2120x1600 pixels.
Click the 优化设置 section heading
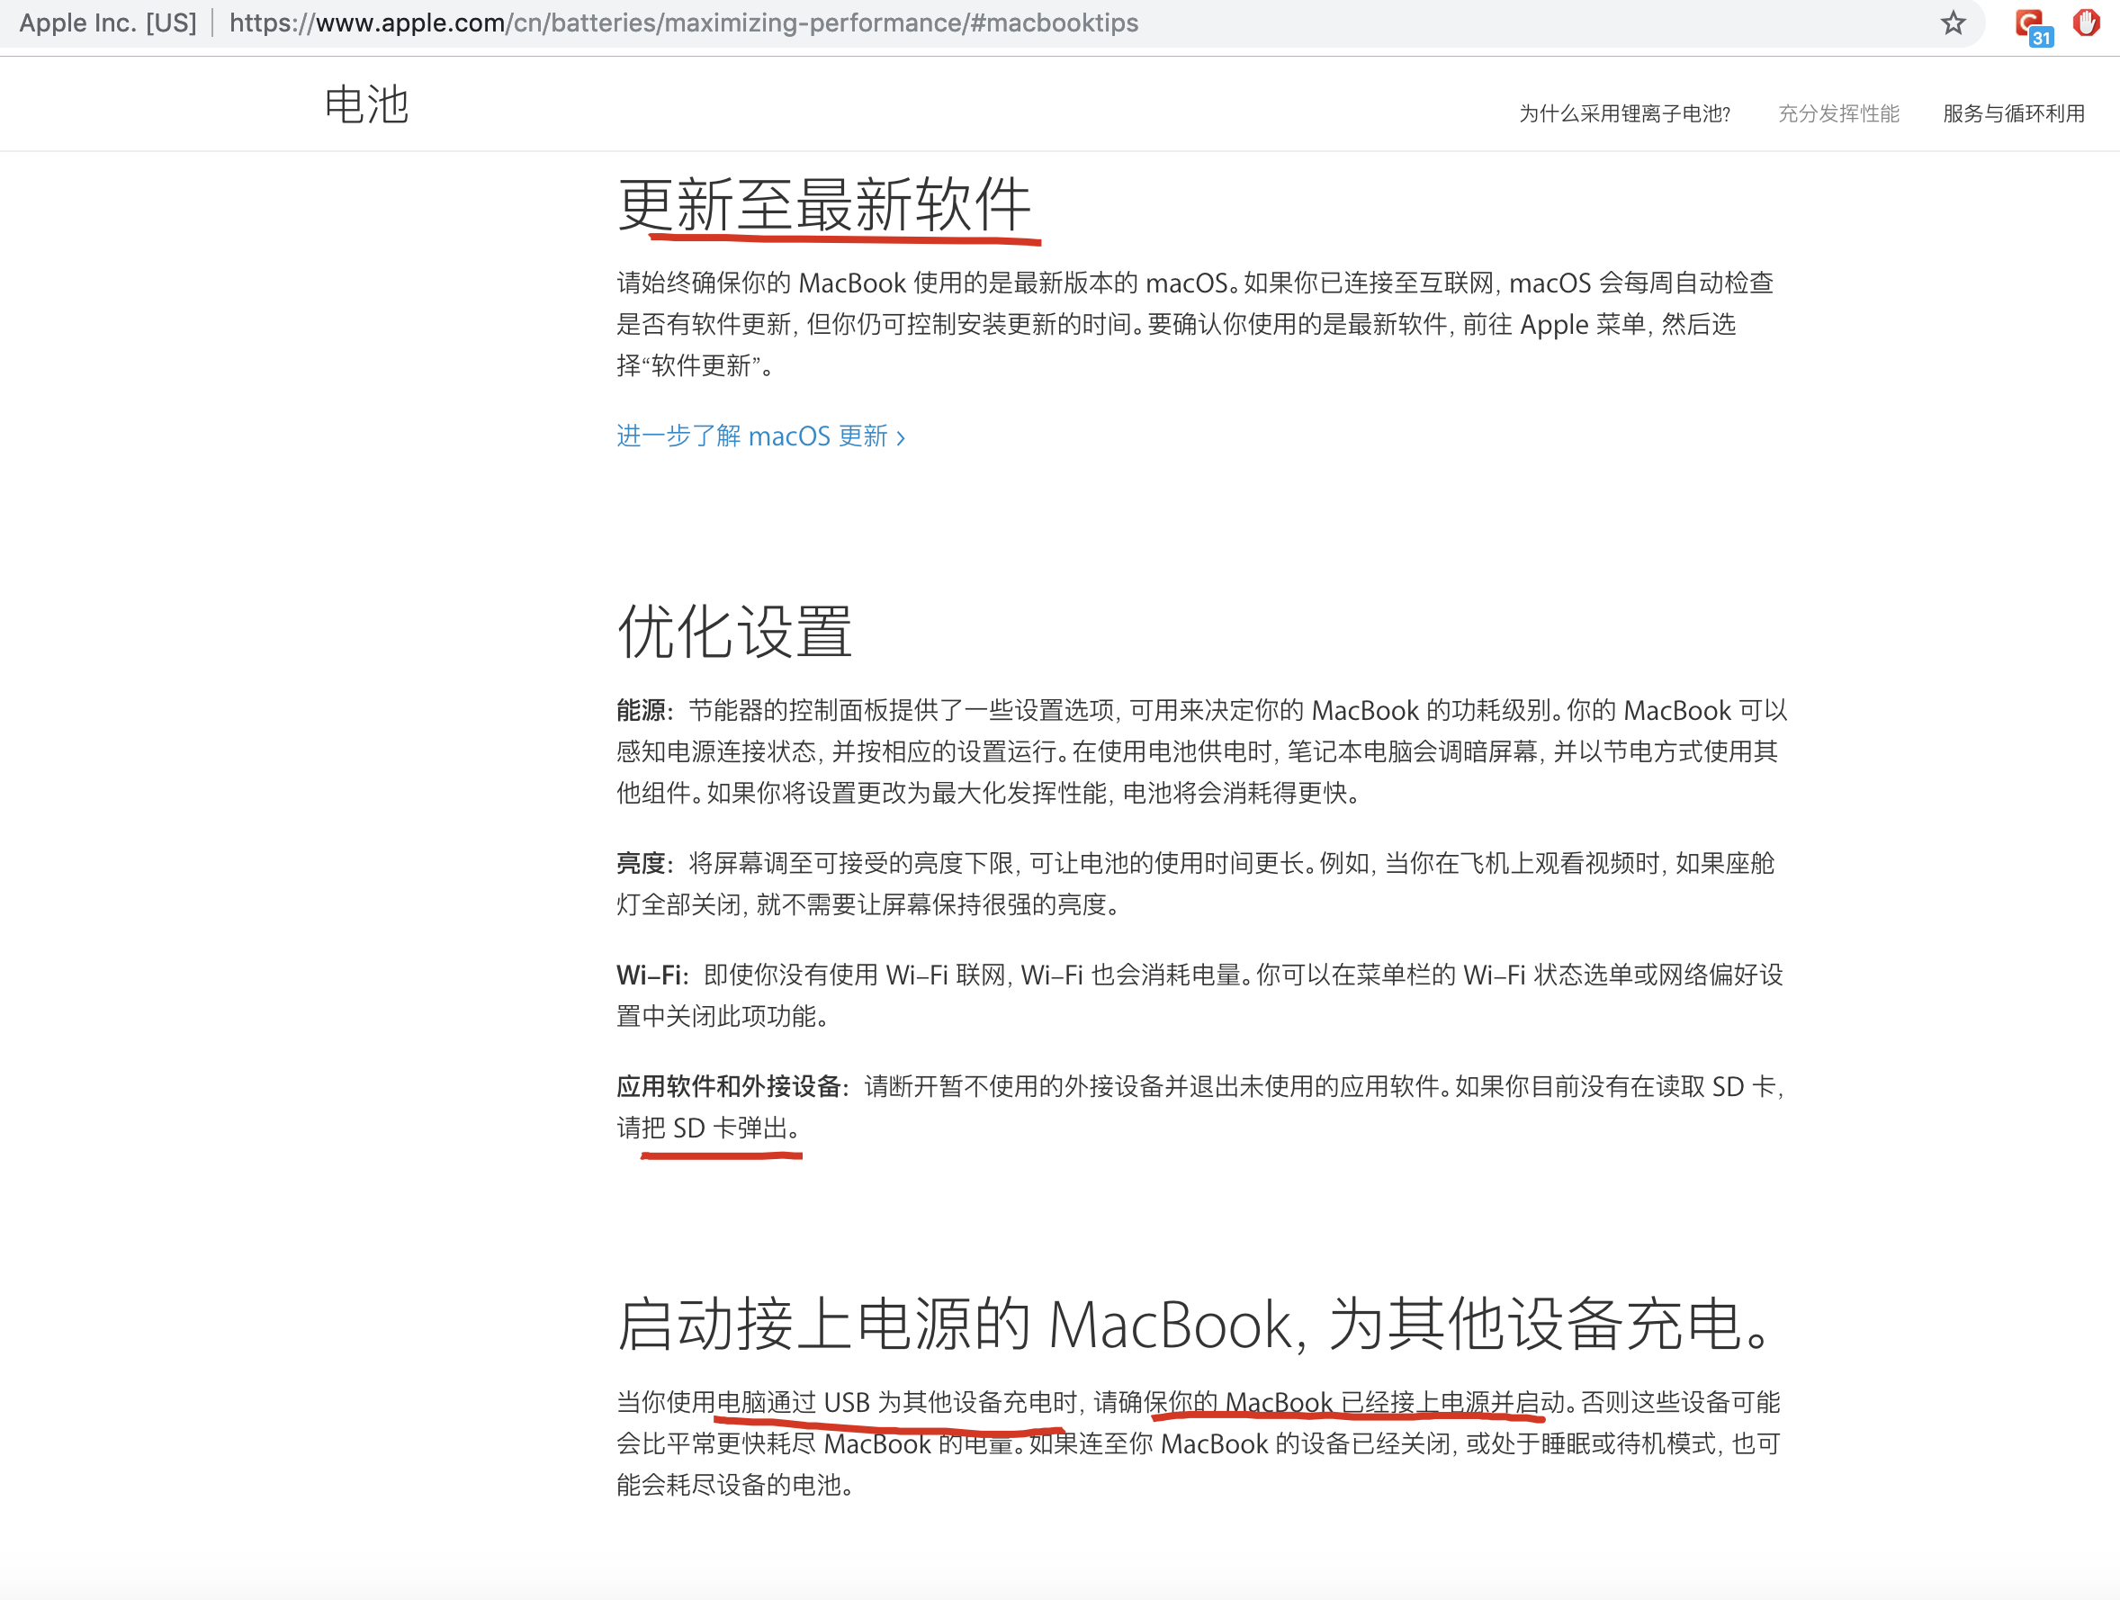click(734, 632)
